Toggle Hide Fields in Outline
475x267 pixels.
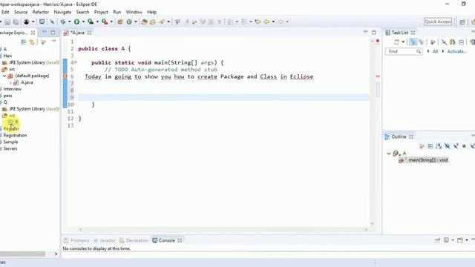pyautogui.click(x=447, y=146)
